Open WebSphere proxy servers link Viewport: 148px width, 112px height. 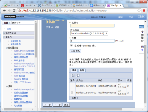pyautogui.click(x=24, y=54)
